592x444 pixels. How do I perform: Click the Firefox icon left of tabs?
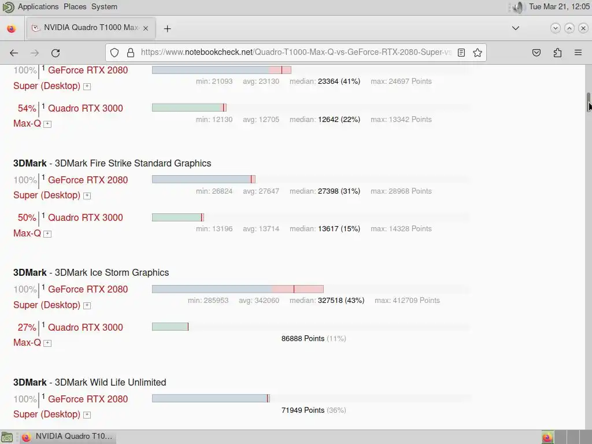[x=12, y=28]
